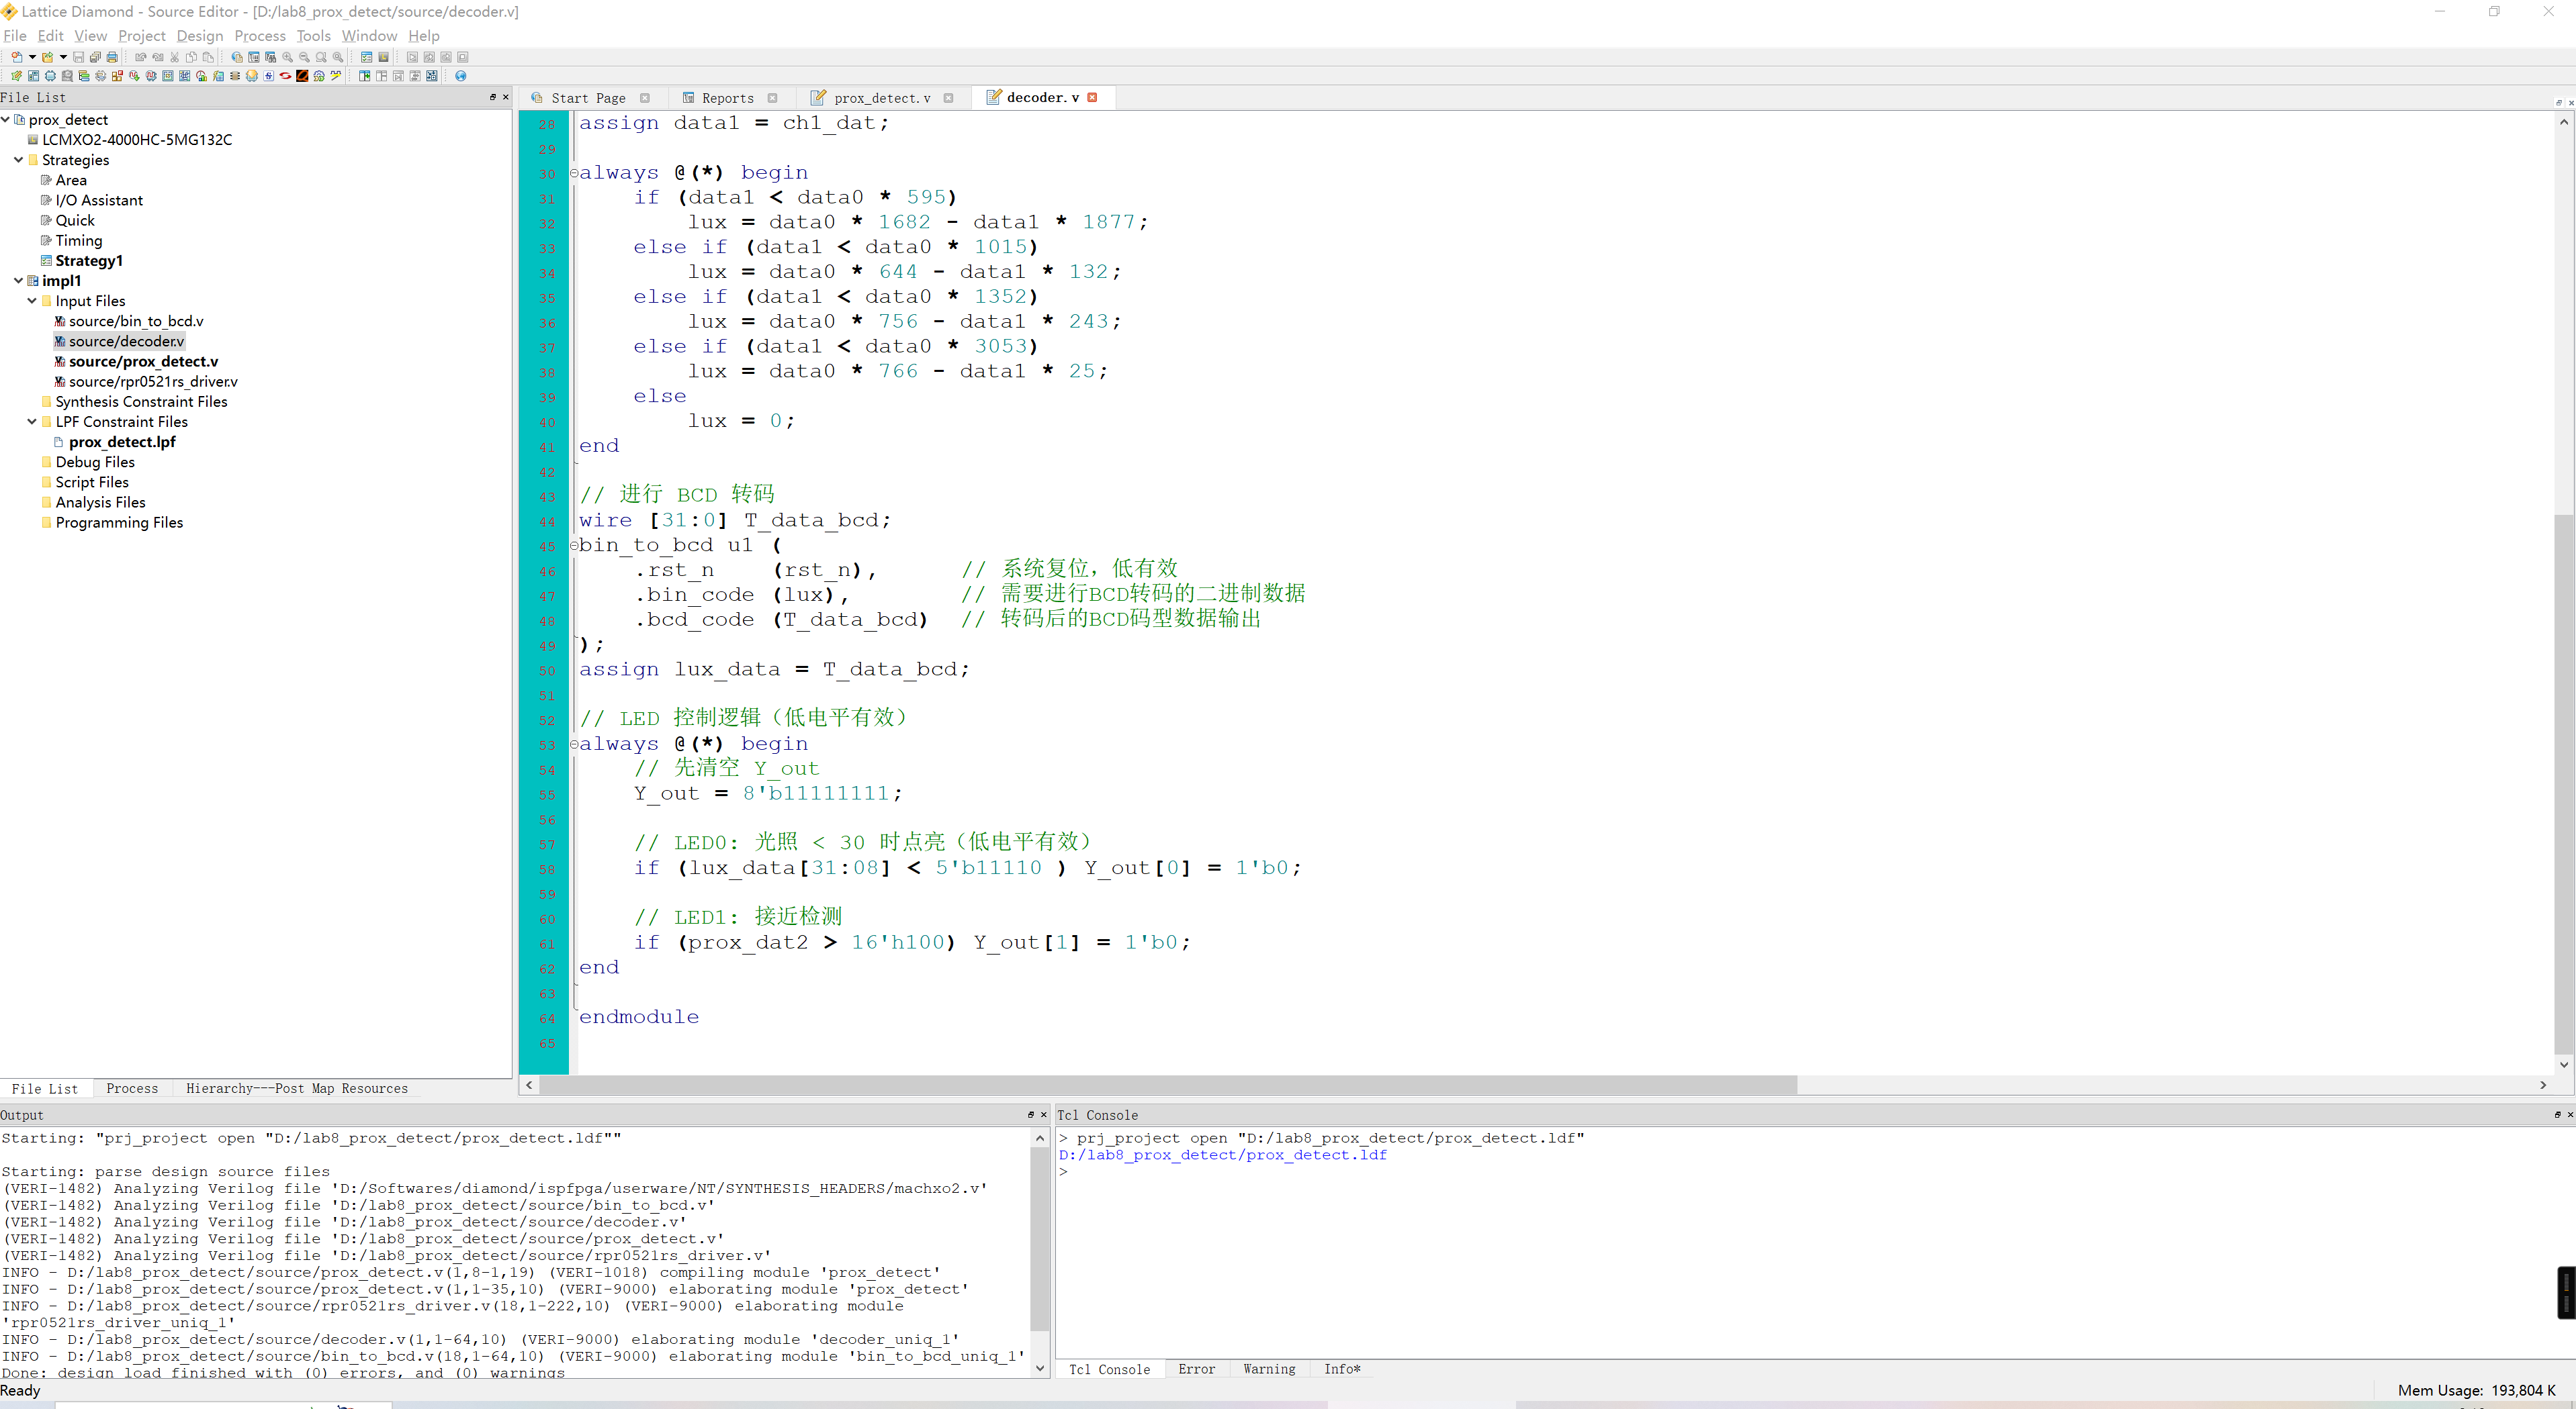Open the Design menu
The width and height of the screenshot is (2576, 1409).
click(200, 36)
